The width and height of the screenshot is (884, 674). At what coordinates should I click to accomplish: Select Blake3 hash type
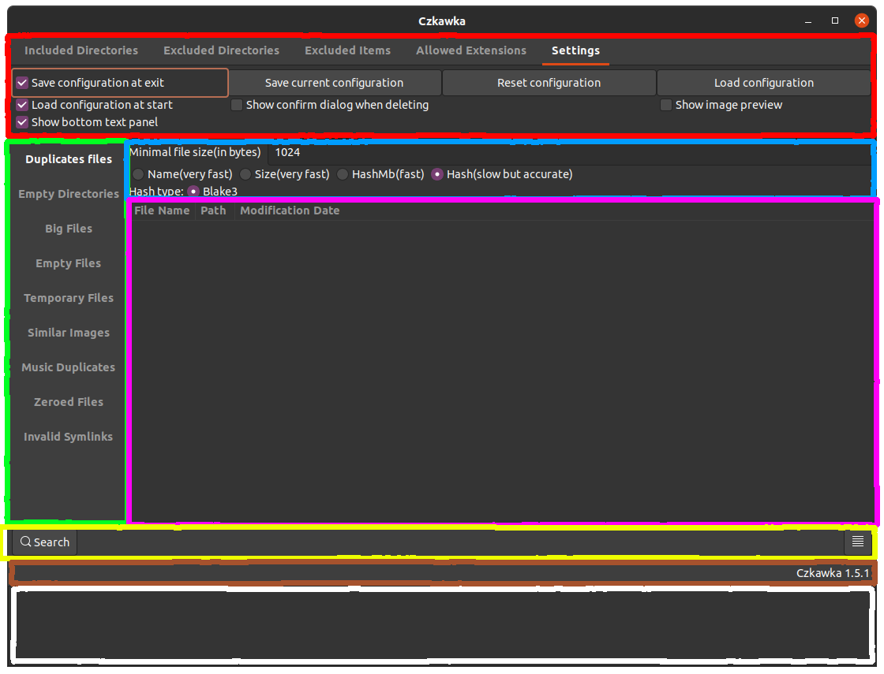tap(193, 192)
